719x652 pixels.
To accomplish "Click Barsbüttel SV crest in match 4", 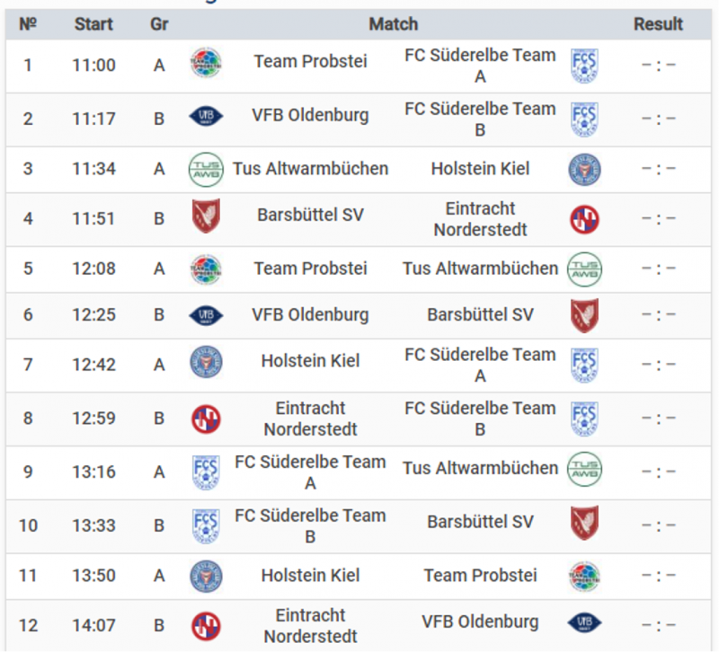I will (206, 216).
